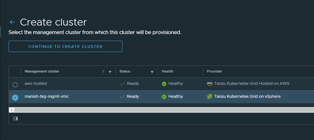Click the vSphere provider logo icon
This screenshot has height=140, width=314.
209,96
